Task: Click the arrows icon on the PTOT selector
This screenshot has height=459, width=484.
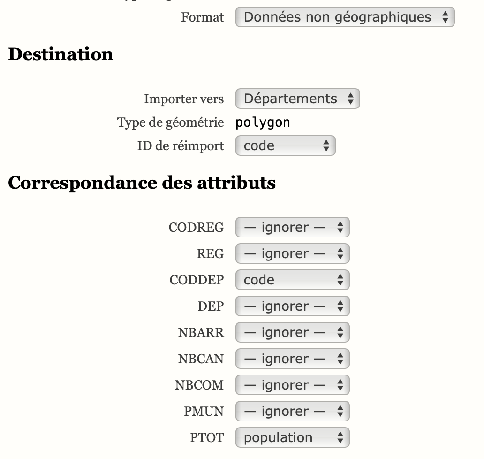Action: 340,437
